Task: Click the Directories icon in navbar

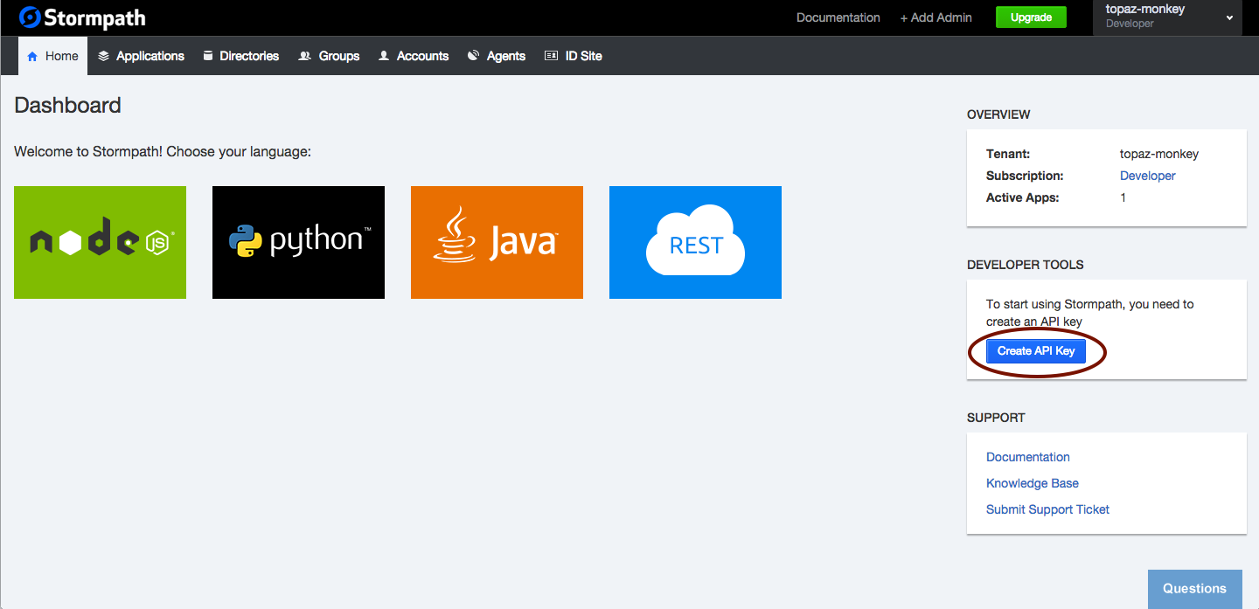Action: click(x=208, y=56)
